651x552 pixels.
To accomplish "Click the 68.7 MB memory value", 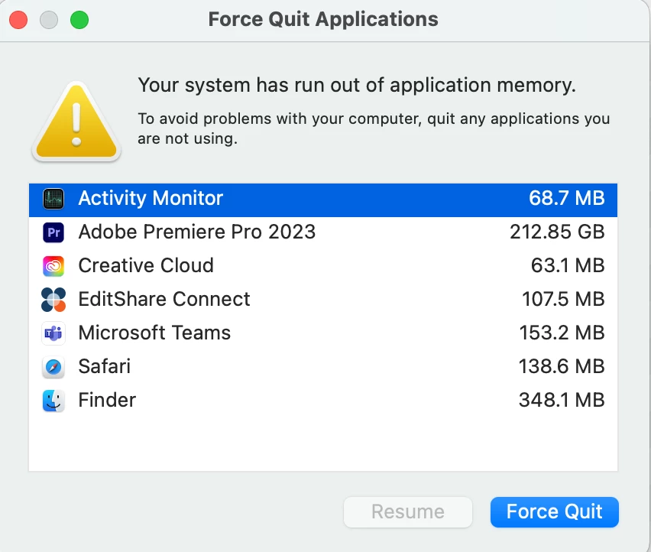I will (567, 198).
